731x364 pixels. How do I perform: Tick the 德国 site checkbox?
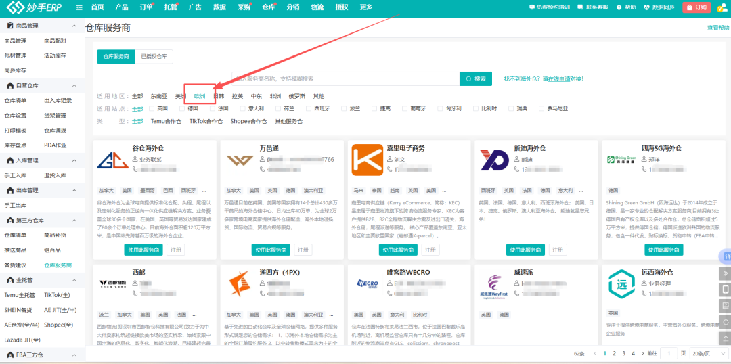point(183,108)
